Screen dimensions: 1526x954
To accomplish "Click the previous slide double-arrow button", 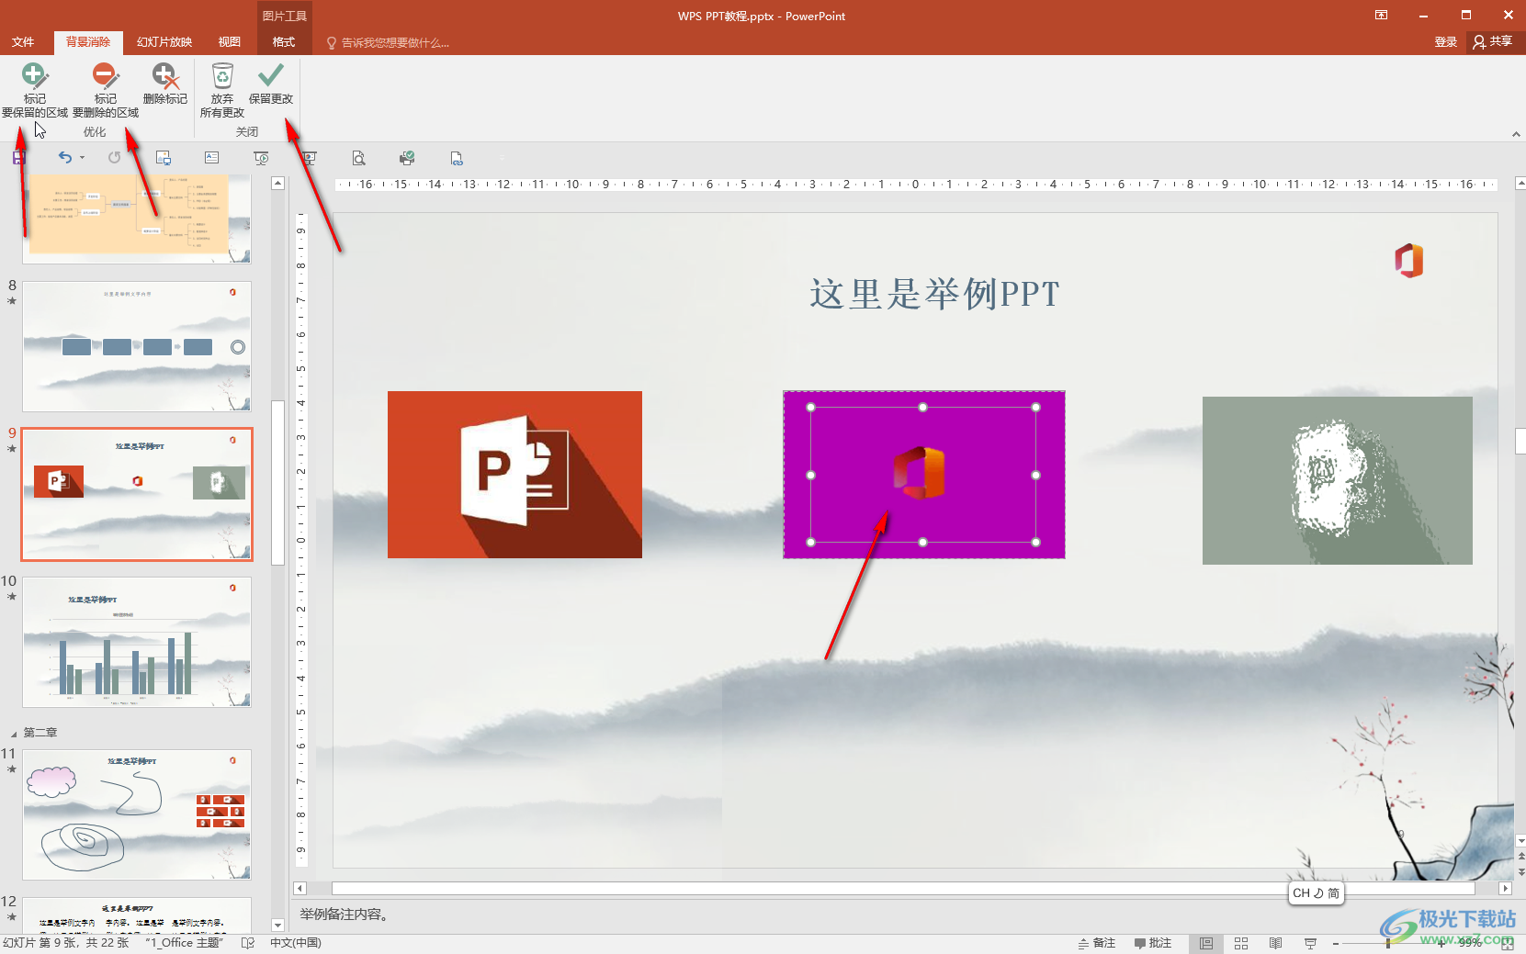I will pos(1520,856).
